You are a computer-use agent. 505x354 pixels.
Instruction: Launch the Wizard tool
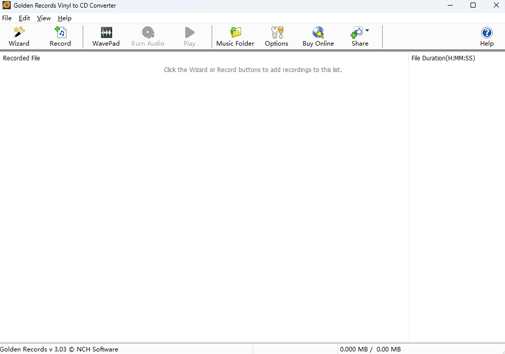click(x=19, y=37)
